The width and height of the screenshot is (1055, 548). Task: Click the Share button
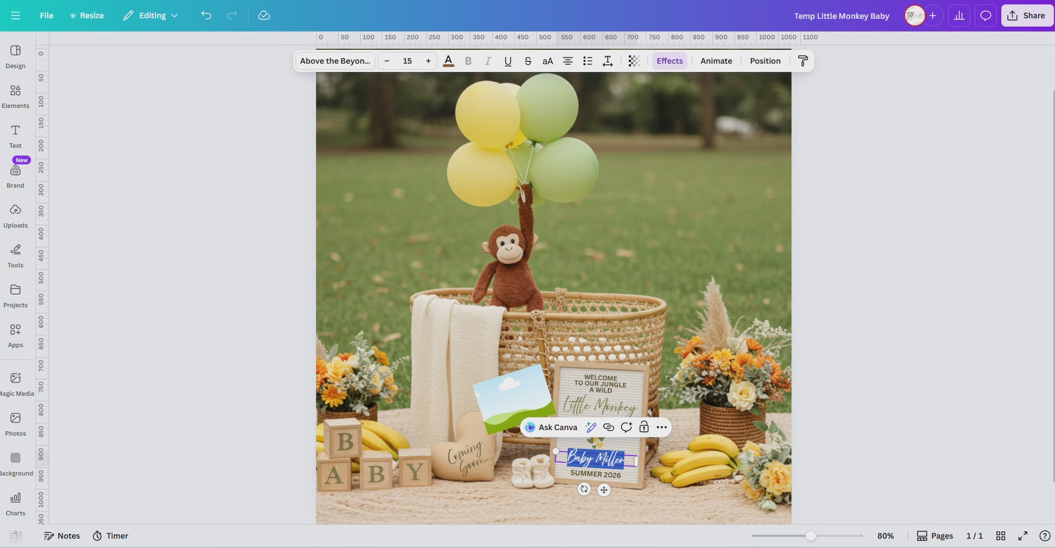click(1027, 15)
